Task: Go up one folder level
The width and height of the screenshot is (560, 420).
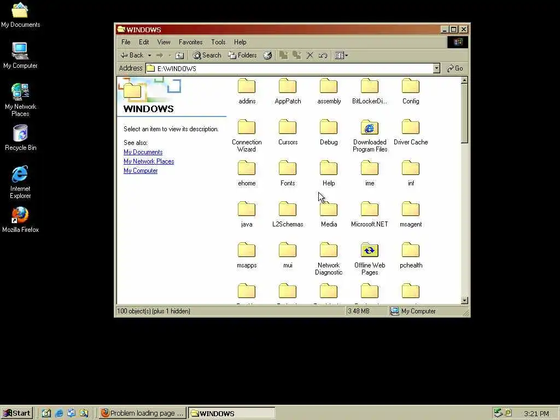Action: pyautogui.click(x=179, y=55)
